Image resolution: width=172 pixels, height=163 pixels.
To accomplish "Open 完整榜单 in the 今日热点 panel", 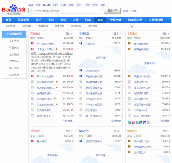I will [116, 121].
